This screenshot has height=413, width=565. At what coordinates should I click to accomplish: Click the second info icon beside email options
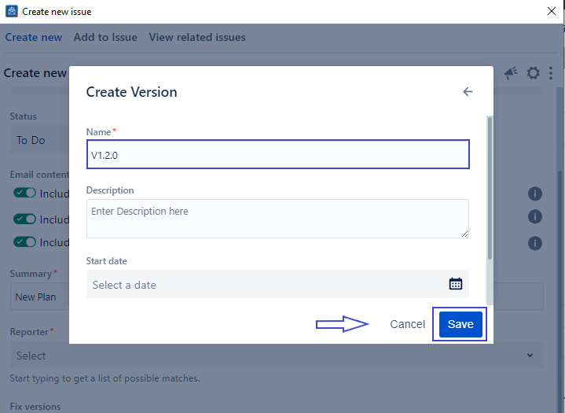coord(535,216)
